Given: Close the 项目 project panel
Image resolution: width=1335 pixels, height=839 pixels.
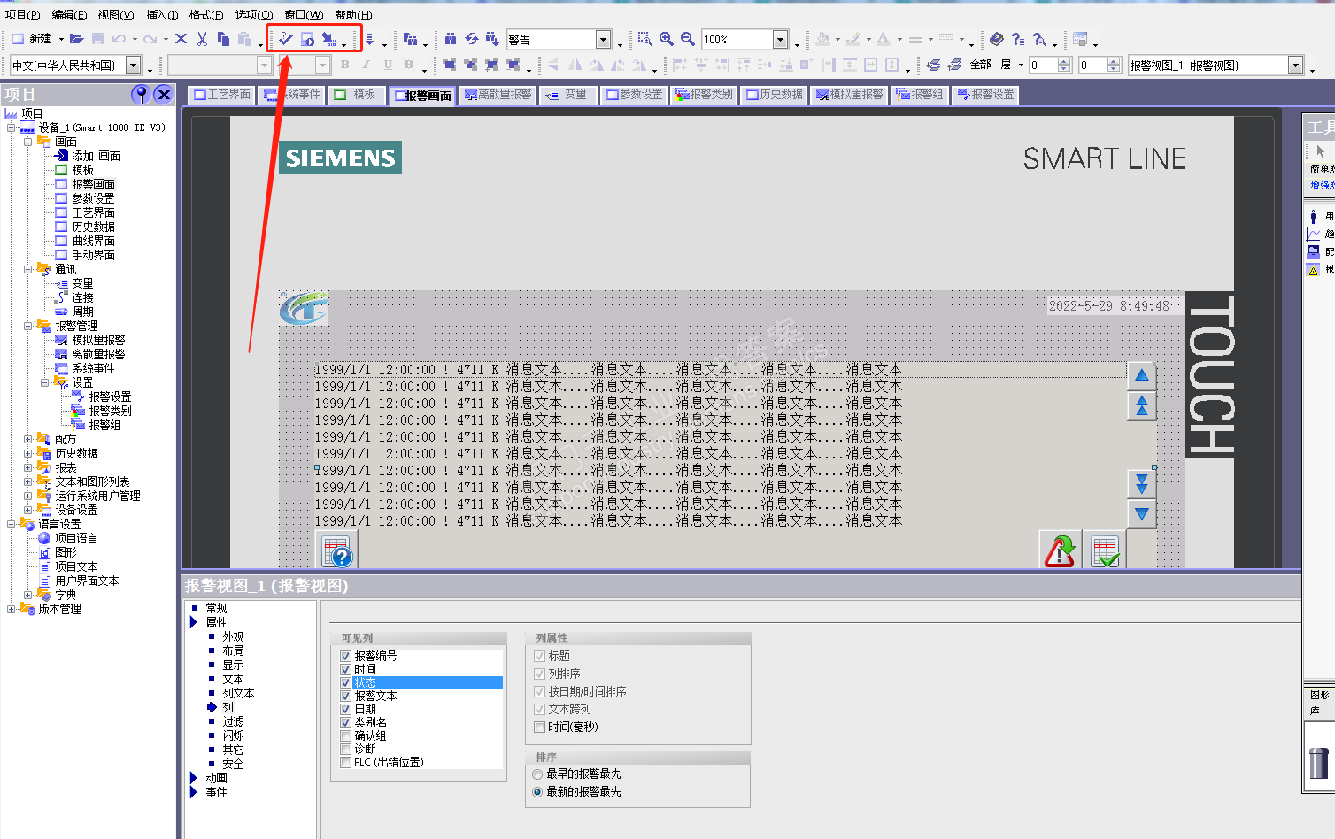Looking at the screenshot, I should click(163, 94).
